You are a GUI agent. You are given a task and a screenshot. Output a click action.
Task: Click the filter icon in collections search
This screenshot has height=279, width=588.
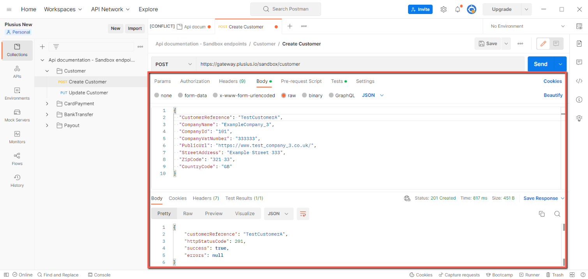pyautogui.click(x=56, y=47)
